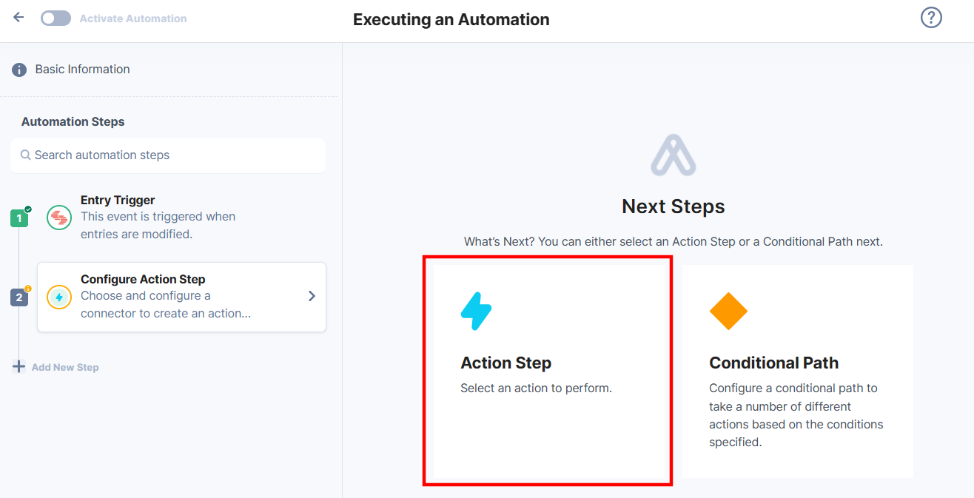
Task: Choose the Action Step card
Action: [x=548, y=371]
